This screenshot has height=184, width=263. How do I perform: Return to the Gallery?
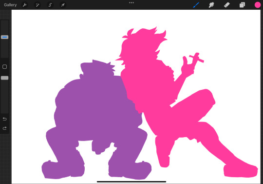(x=10, y=5)
